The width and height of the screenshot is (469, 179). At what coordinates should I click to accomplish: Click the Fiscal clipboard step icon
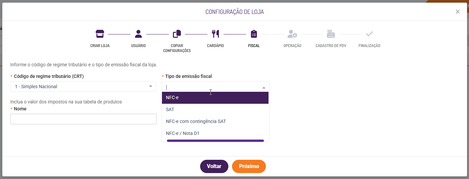pos(254,34)
